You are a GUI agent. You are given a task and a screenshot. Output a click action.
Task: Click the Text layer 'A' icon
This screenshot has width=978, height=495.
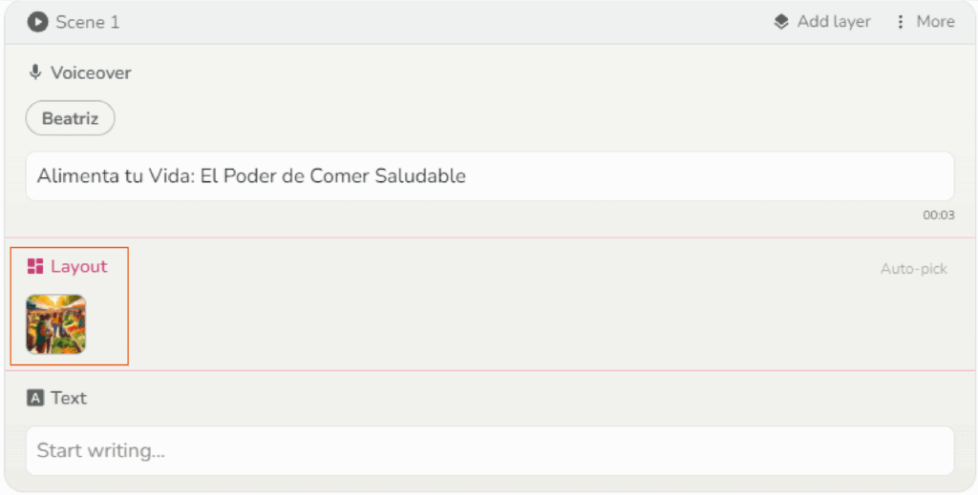(x=35, y=399)
